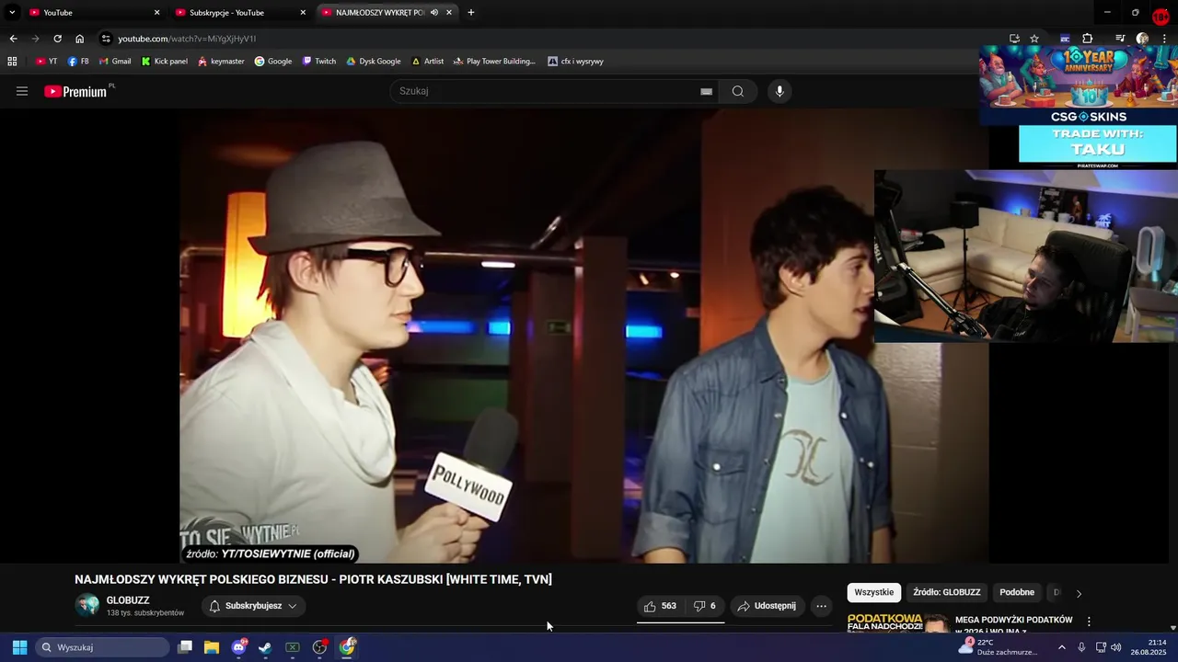This screenshot has width=1178, height=662.
Task: Open Chrome profile avatar
Action: pos(1142,39)
